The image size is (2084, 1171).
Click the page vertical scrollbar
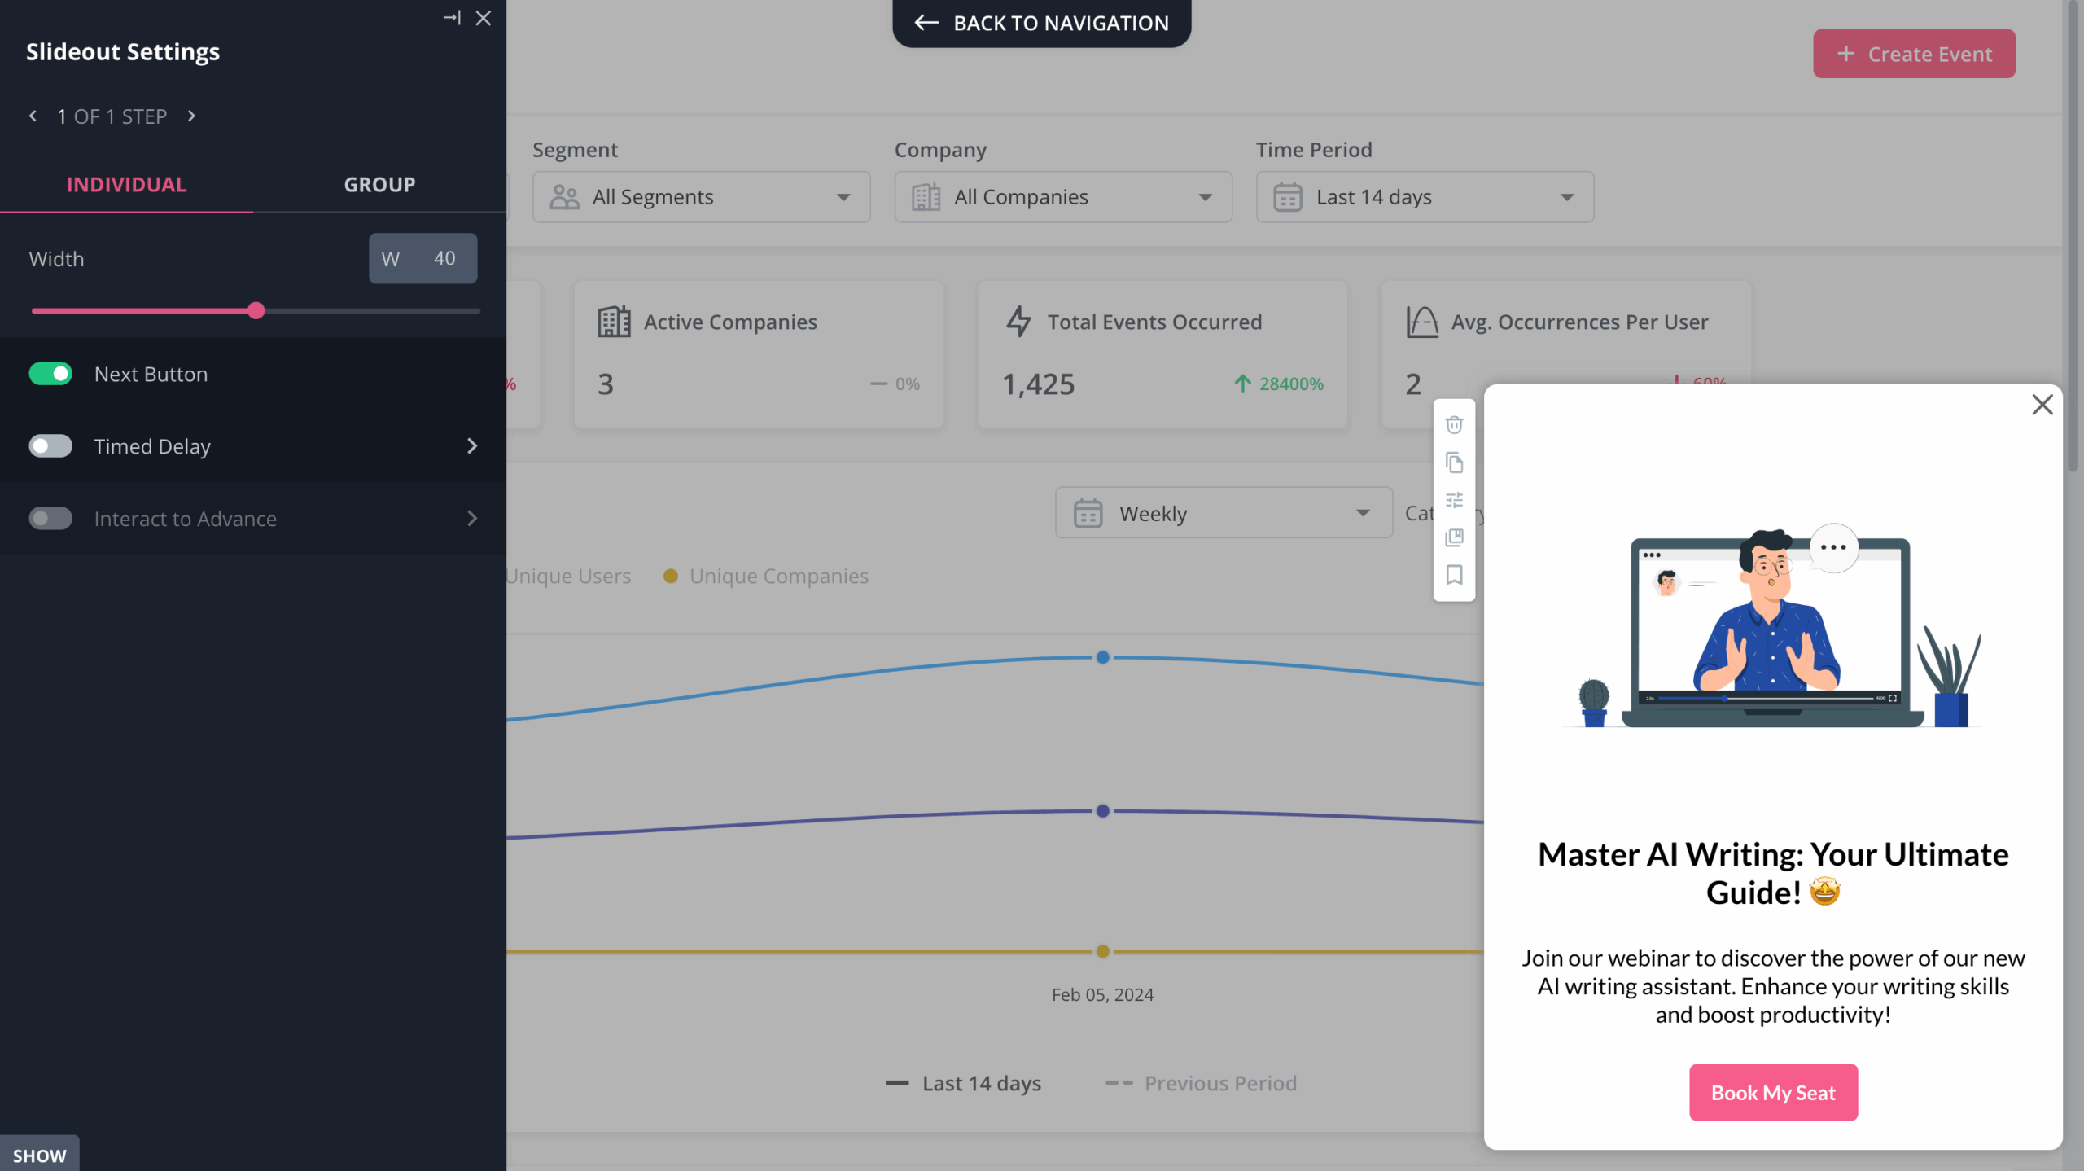[x=2074, y=236]
